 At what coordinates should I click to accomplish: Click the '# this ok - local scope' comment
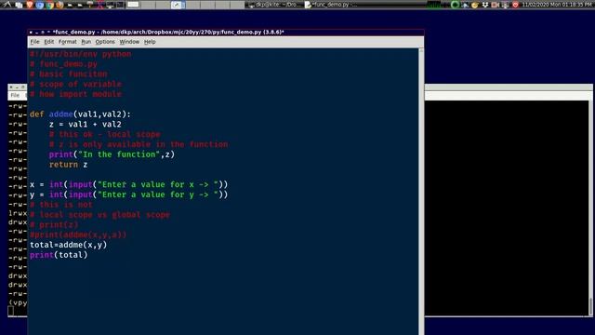click(104, 134)
